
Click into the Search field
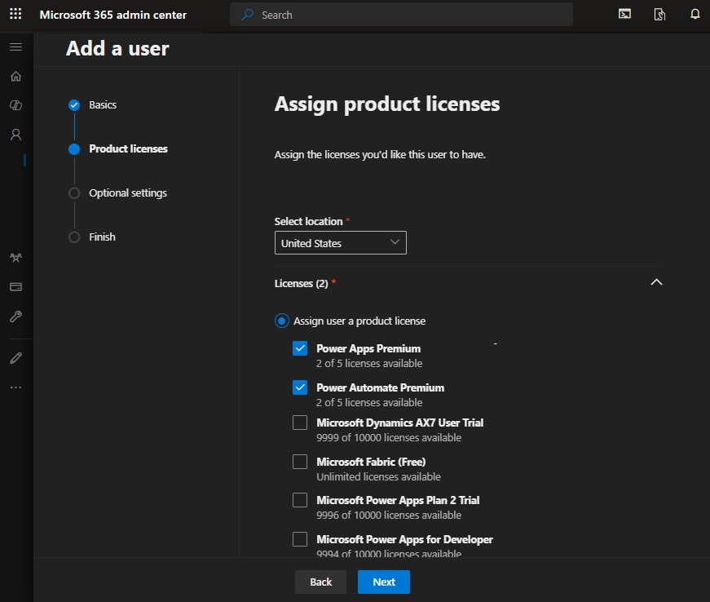401,15
